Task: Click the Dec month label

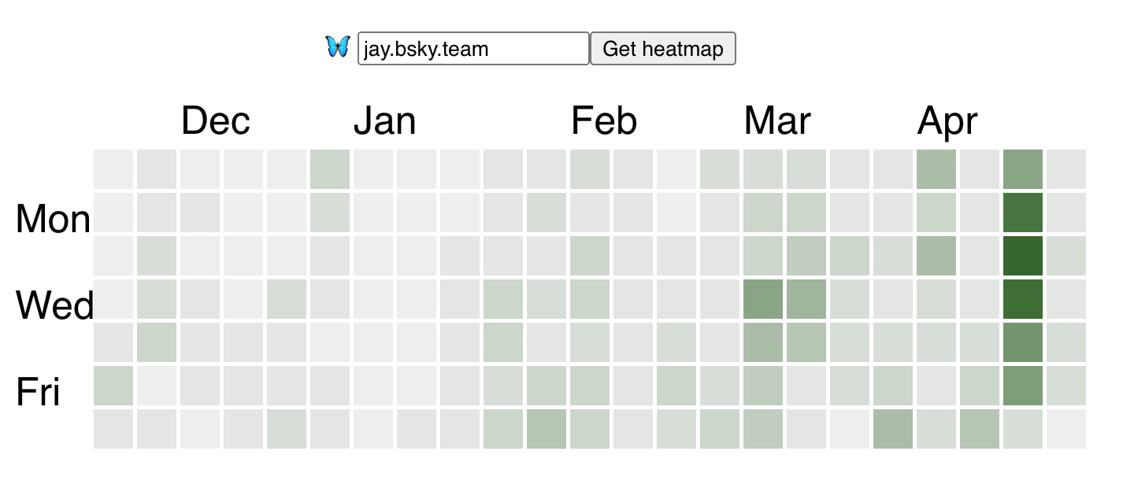Action: (x=216, y=120)
